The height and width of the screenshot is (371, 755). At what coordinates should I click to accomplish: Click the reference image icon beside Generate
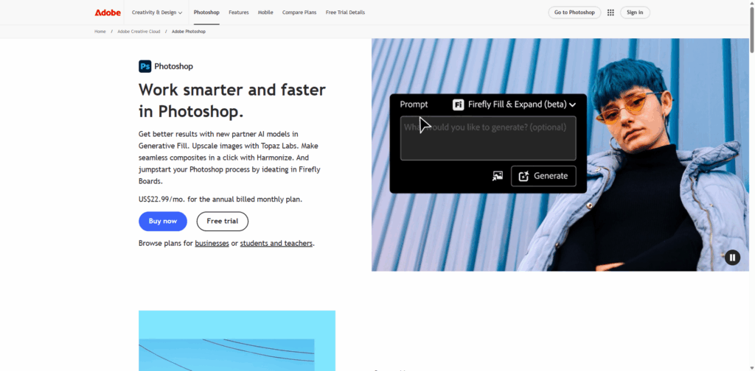(x=498, y=176)
